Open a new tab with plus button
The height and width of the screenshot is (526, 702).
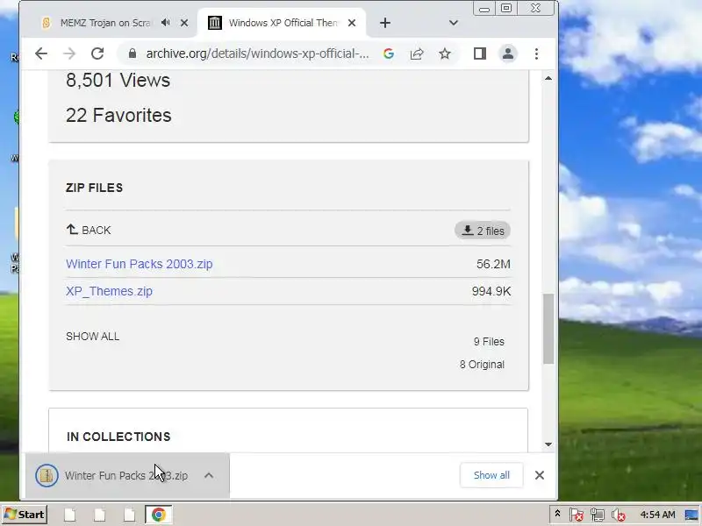click(x=385, y=23)
